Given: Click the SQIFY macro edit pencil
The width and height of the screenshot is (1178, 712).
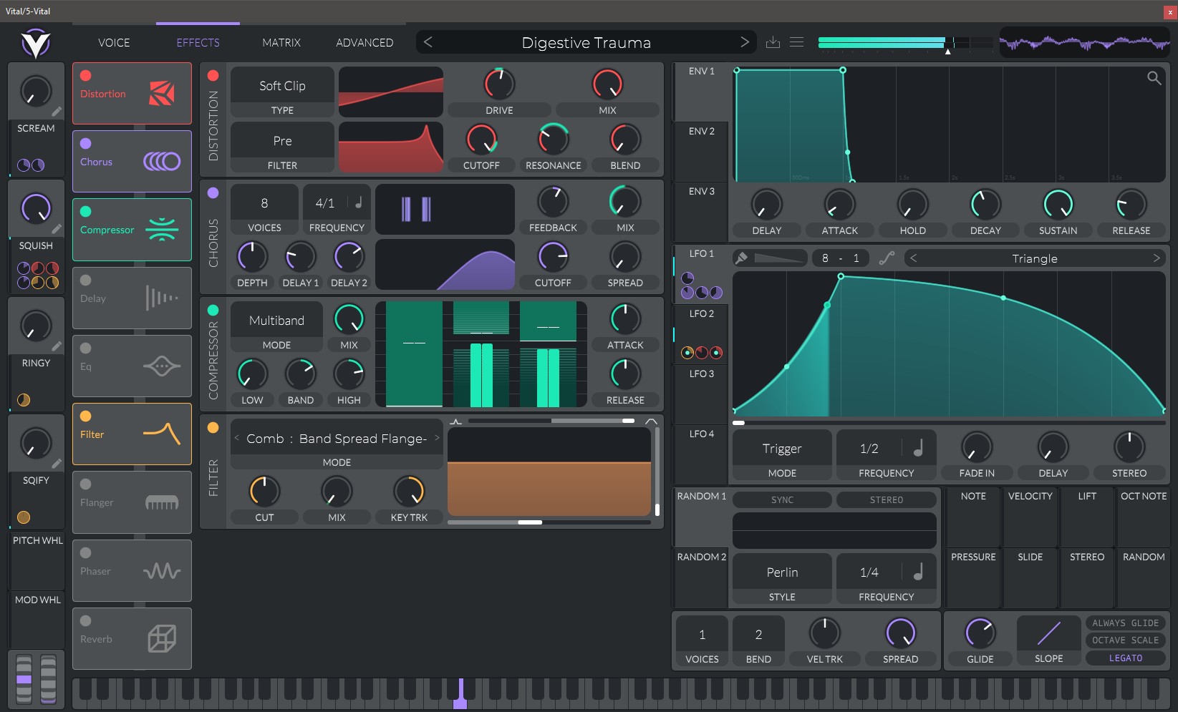Looking at the screenshot, I should [x=57, y=464].
